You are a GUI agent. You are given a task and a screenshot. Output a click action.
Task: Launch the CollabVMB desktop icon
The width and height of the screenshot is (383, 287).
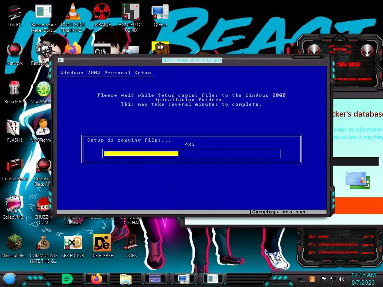[x=15, y=208]
